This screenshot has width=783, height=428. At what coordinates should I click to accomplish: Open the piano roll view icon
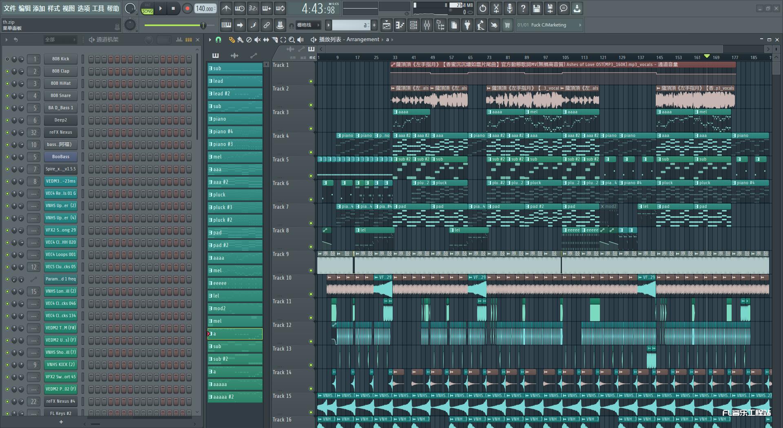coord(400,25)
